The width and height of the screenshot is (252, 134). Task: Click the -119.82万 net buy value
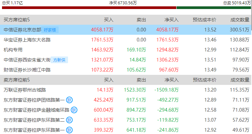tap(168, 120)
